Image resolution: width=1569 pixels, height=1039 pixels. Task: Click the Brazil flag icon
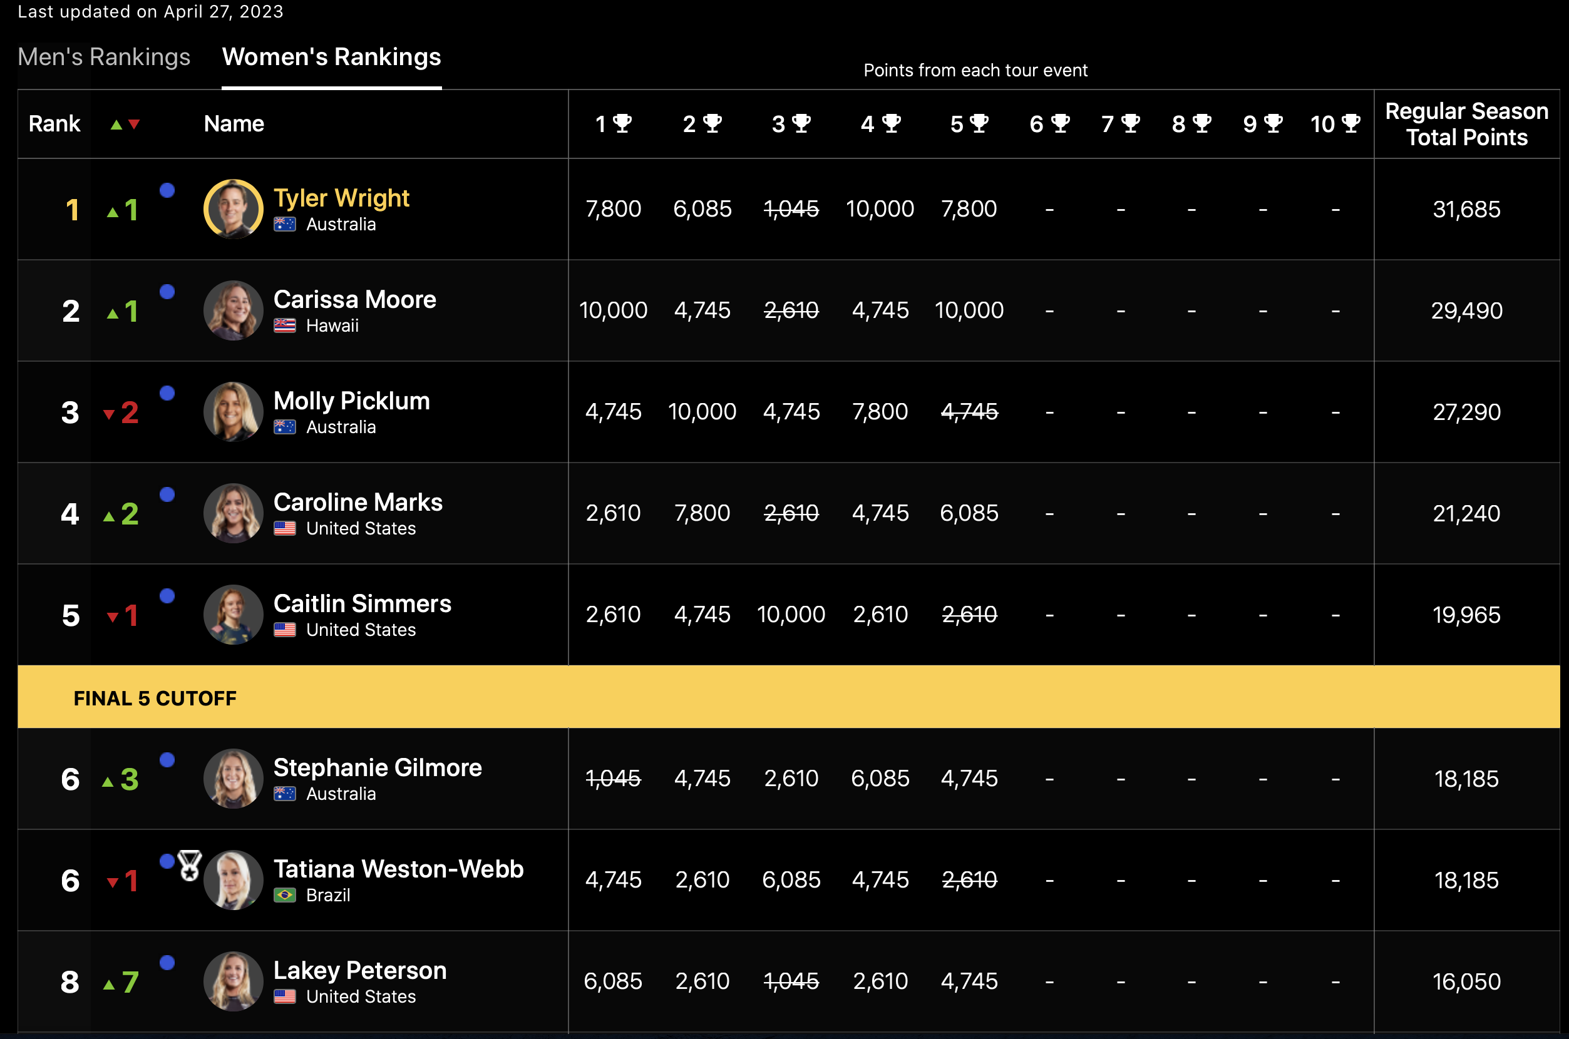284,895
